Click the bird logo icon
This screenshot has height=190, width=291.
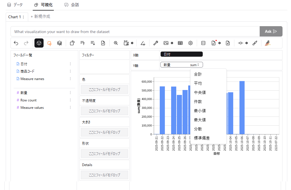(267, 43)
